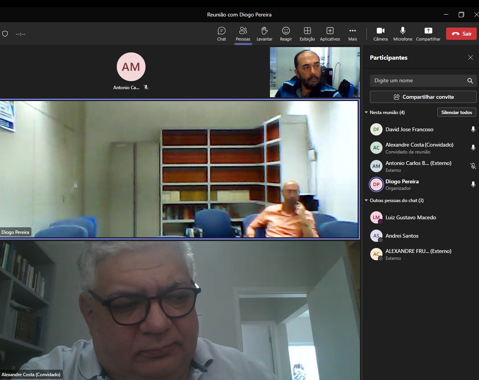The height and width of the screenshot is (380, 479).
Task: Toggle the Pessoas participants panel
Action: pyautogui.click(x=243, y=34)
